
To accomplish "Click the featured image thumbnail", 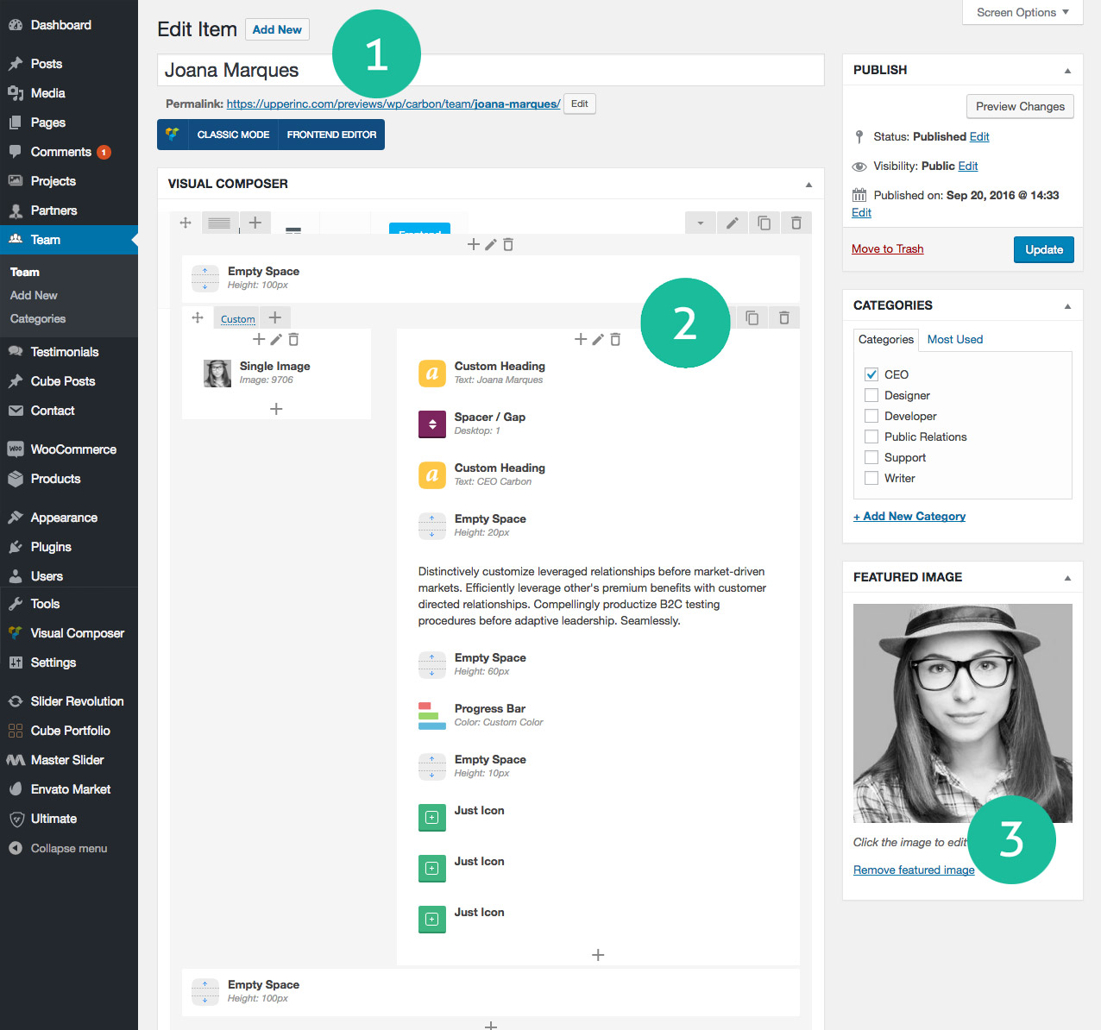I will pos(962,713).
